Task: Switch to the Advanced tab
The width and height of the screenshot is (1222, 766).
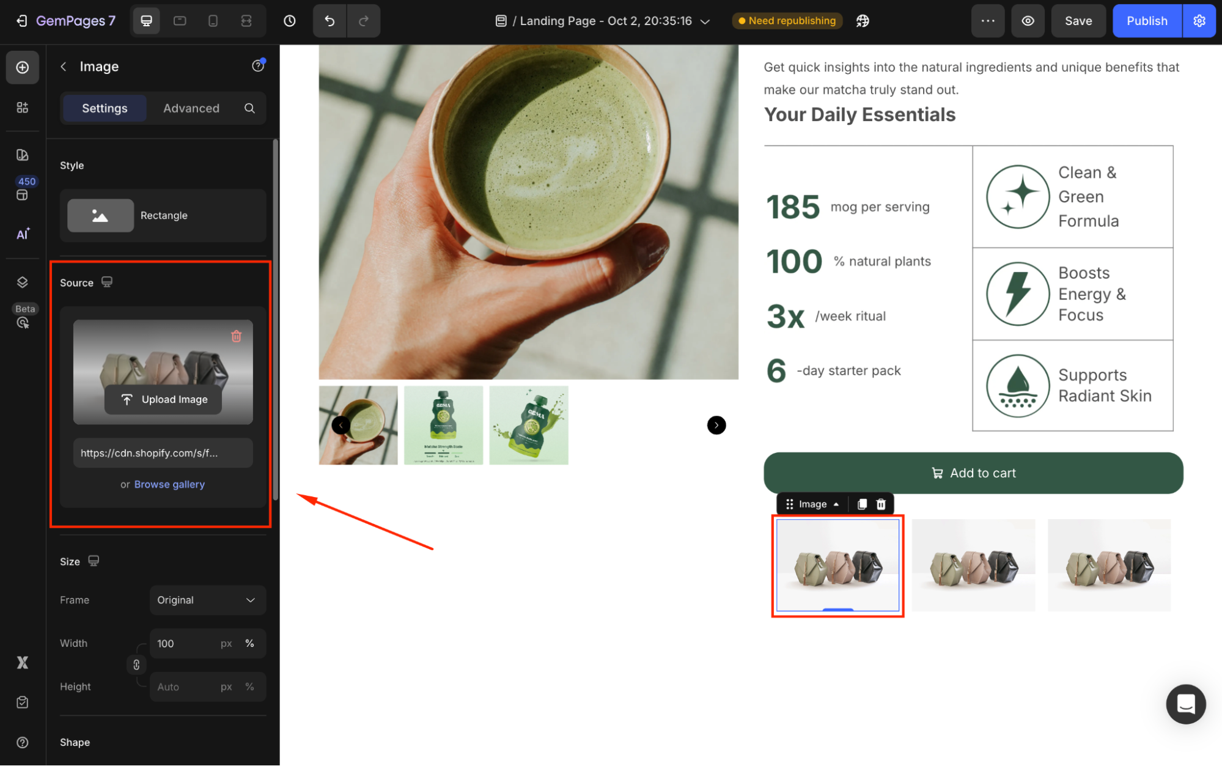Action: [191, 108]
